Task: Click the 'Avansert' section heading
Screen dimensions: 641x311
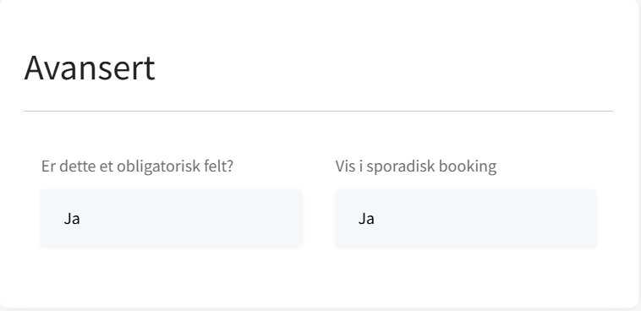Action: (90, 68)
